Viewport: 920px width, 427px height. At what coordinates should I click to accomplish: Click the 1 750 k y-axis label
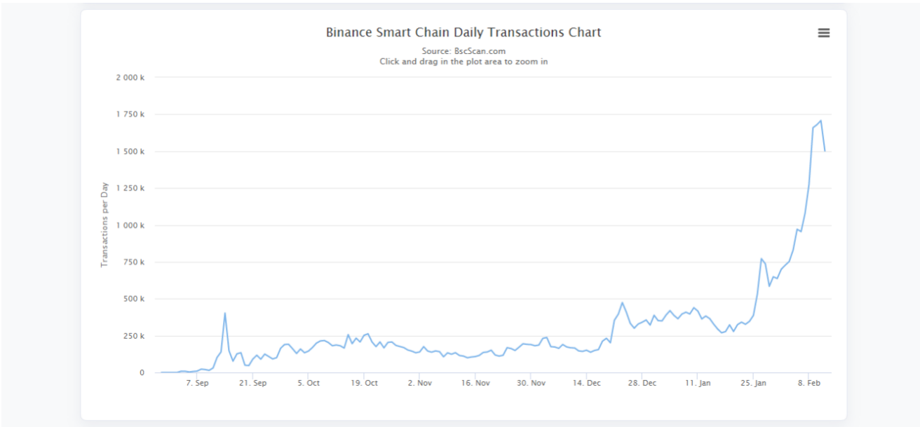[x=130, y=114]
